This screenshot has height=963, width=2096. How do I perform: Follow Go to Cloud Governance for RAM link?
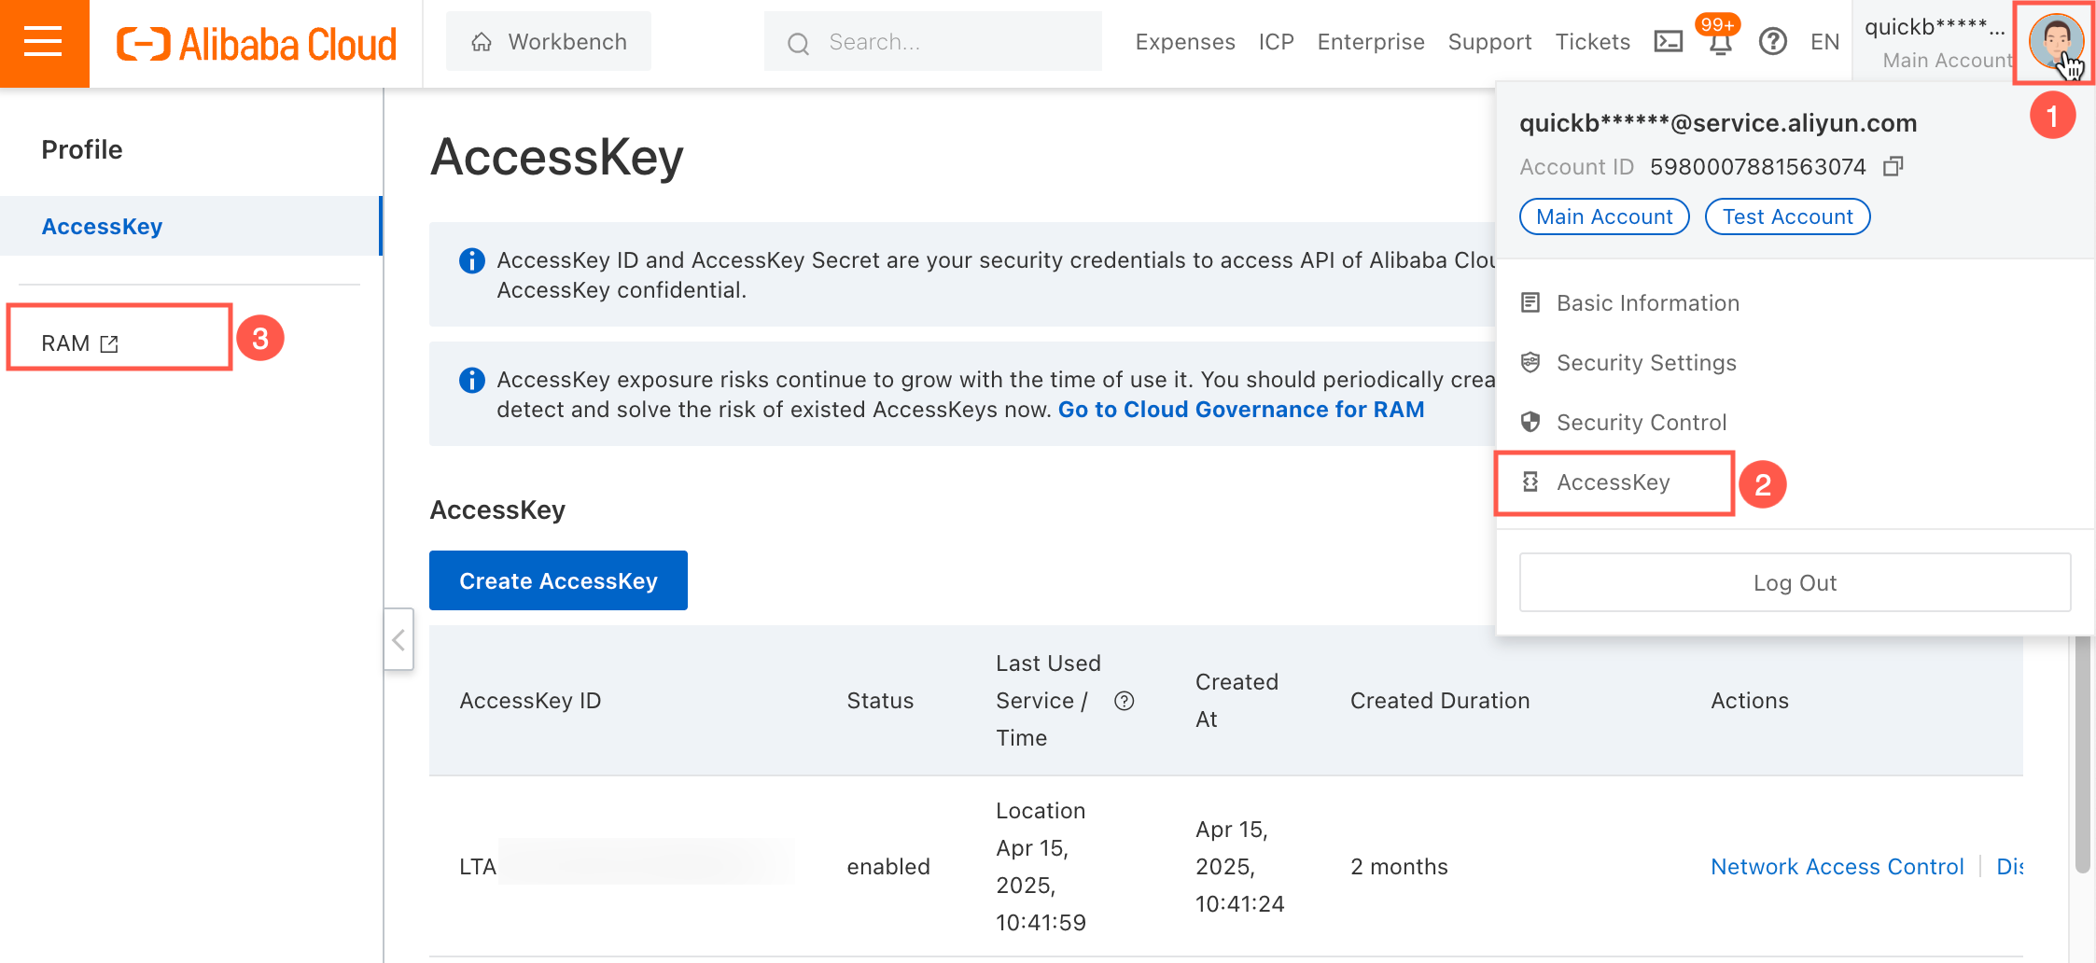1241,410
